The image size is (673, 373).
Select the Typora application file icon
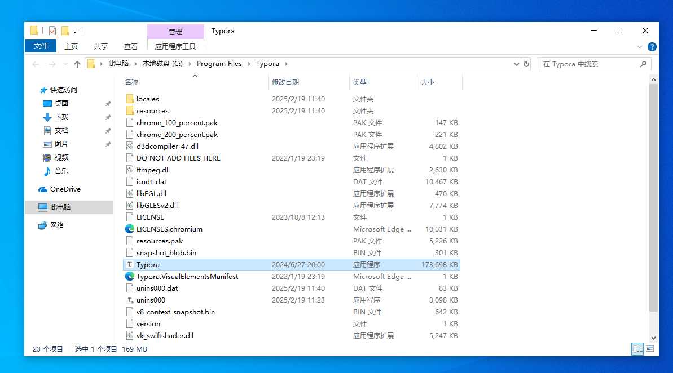pos(130,265)
